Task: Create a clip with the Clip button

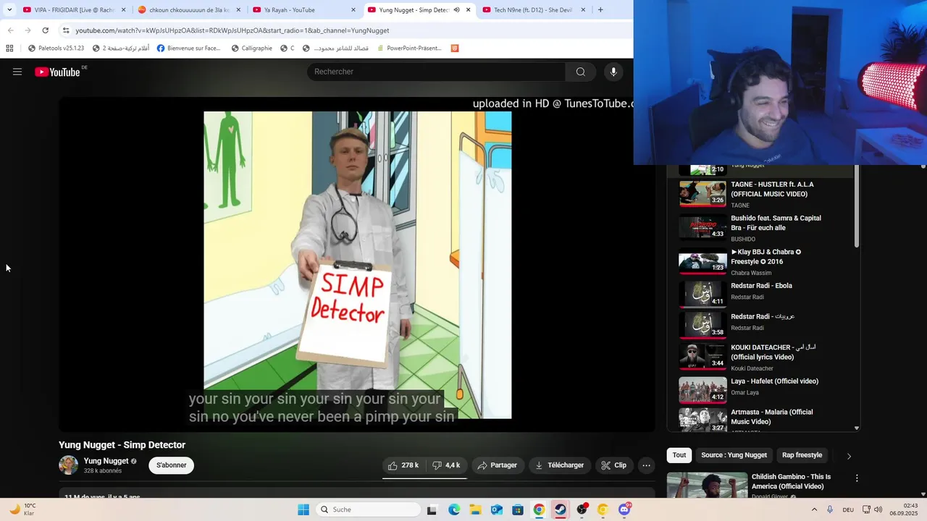Action: click(x=613, y=465)
